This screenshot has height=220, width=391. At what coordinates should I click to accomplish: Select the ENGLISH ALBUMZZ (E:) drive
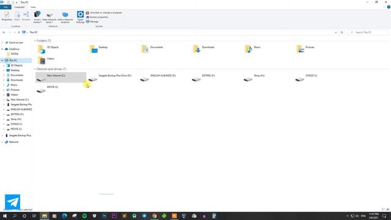click(x=164, y=78)
